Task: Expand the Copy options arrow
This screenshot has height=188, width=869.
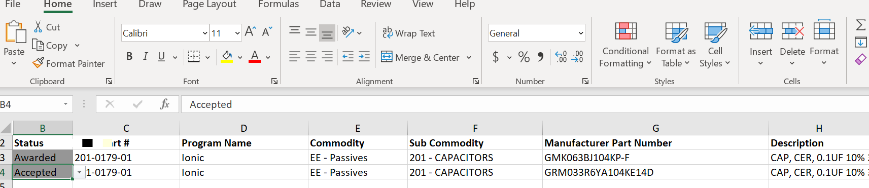Action: coord(77,46)
